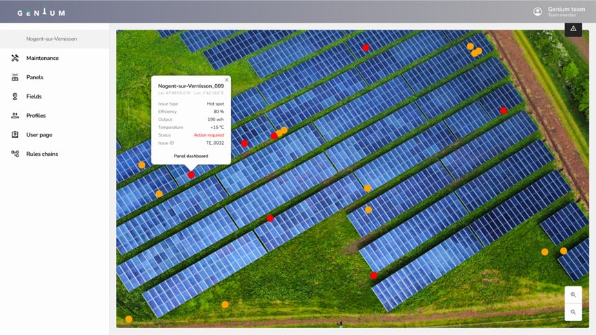Click the user avatar icon in header
This screenshot has width=596, height=335.
tap(538, 12)
